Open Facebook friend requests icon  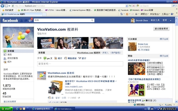(22, 21)
